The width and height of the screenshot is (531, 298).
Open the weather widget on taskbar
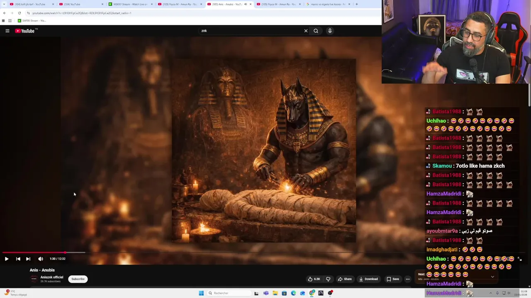pyautogui.click(x=15, y=293)
